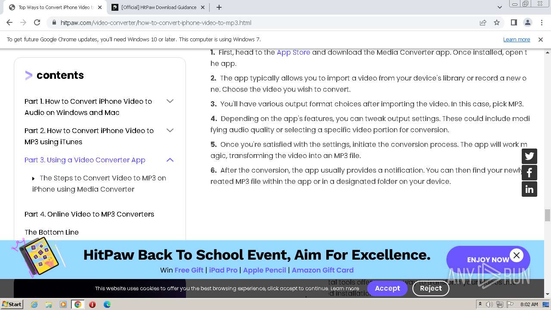Show hidden system tray icons
Image resolution: width=551 pixels, height=310 pixels.
(x=480, y=304)
